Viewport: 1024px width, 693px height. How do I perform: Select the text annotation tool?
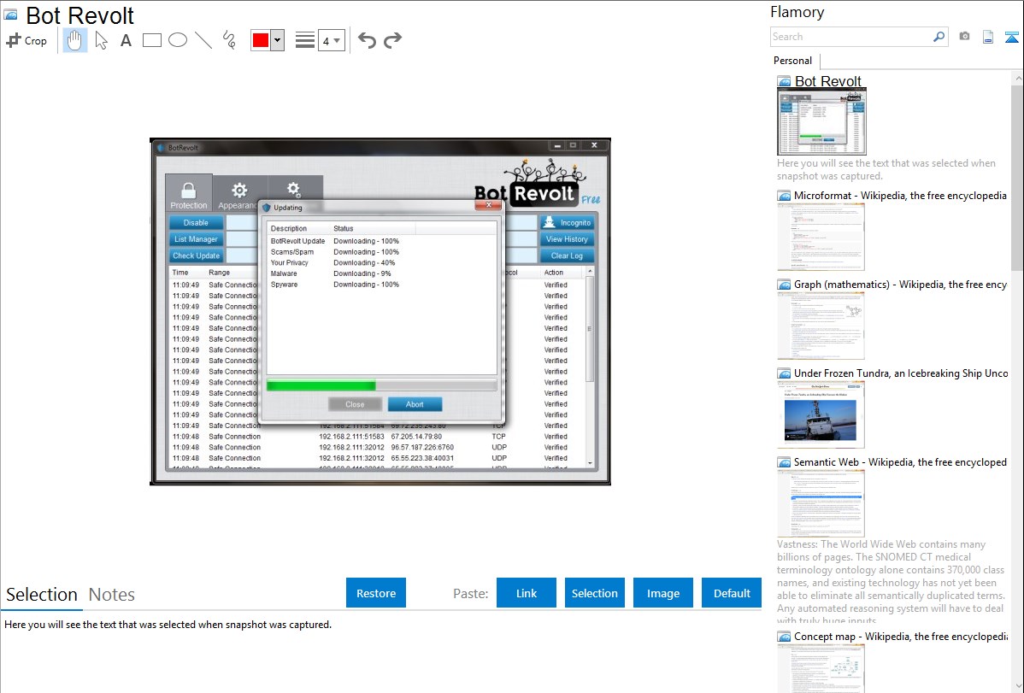[126, 40]
